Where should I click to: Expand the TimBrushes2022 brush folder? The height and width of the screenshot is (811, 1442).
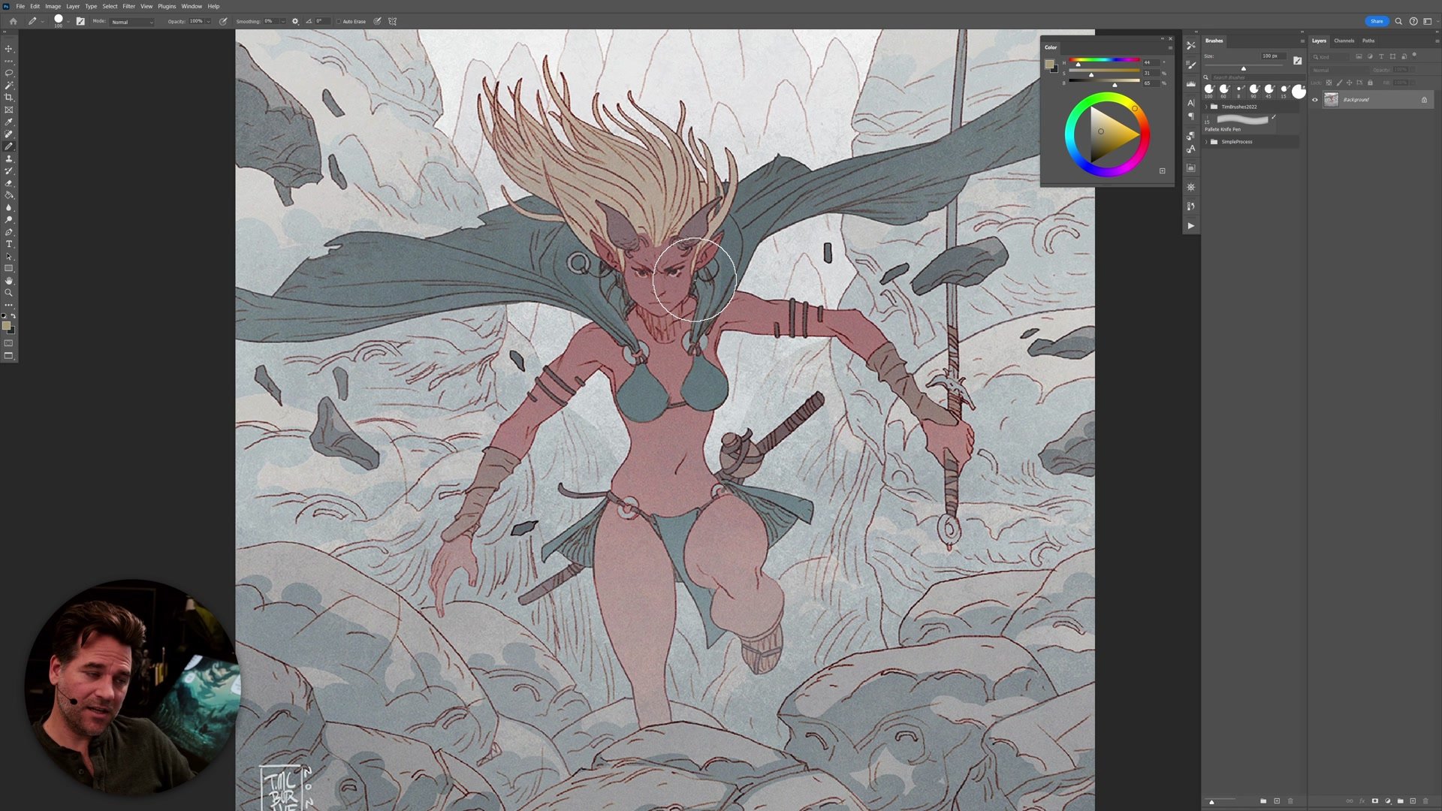[x=1207, y=107]
